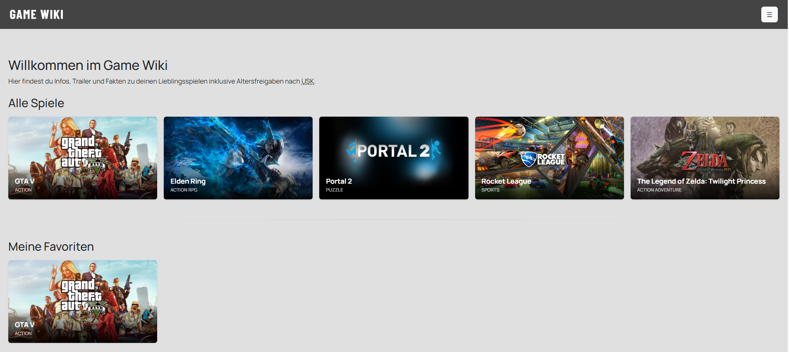This screenshot has width=789, height=352.
Task: Click the 'SPORTS' genre label
Action: click(x=490, y=190)
